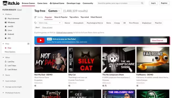Select the Pixel Art tag
This screenshot has height=98, width=172.
(158, 23)
